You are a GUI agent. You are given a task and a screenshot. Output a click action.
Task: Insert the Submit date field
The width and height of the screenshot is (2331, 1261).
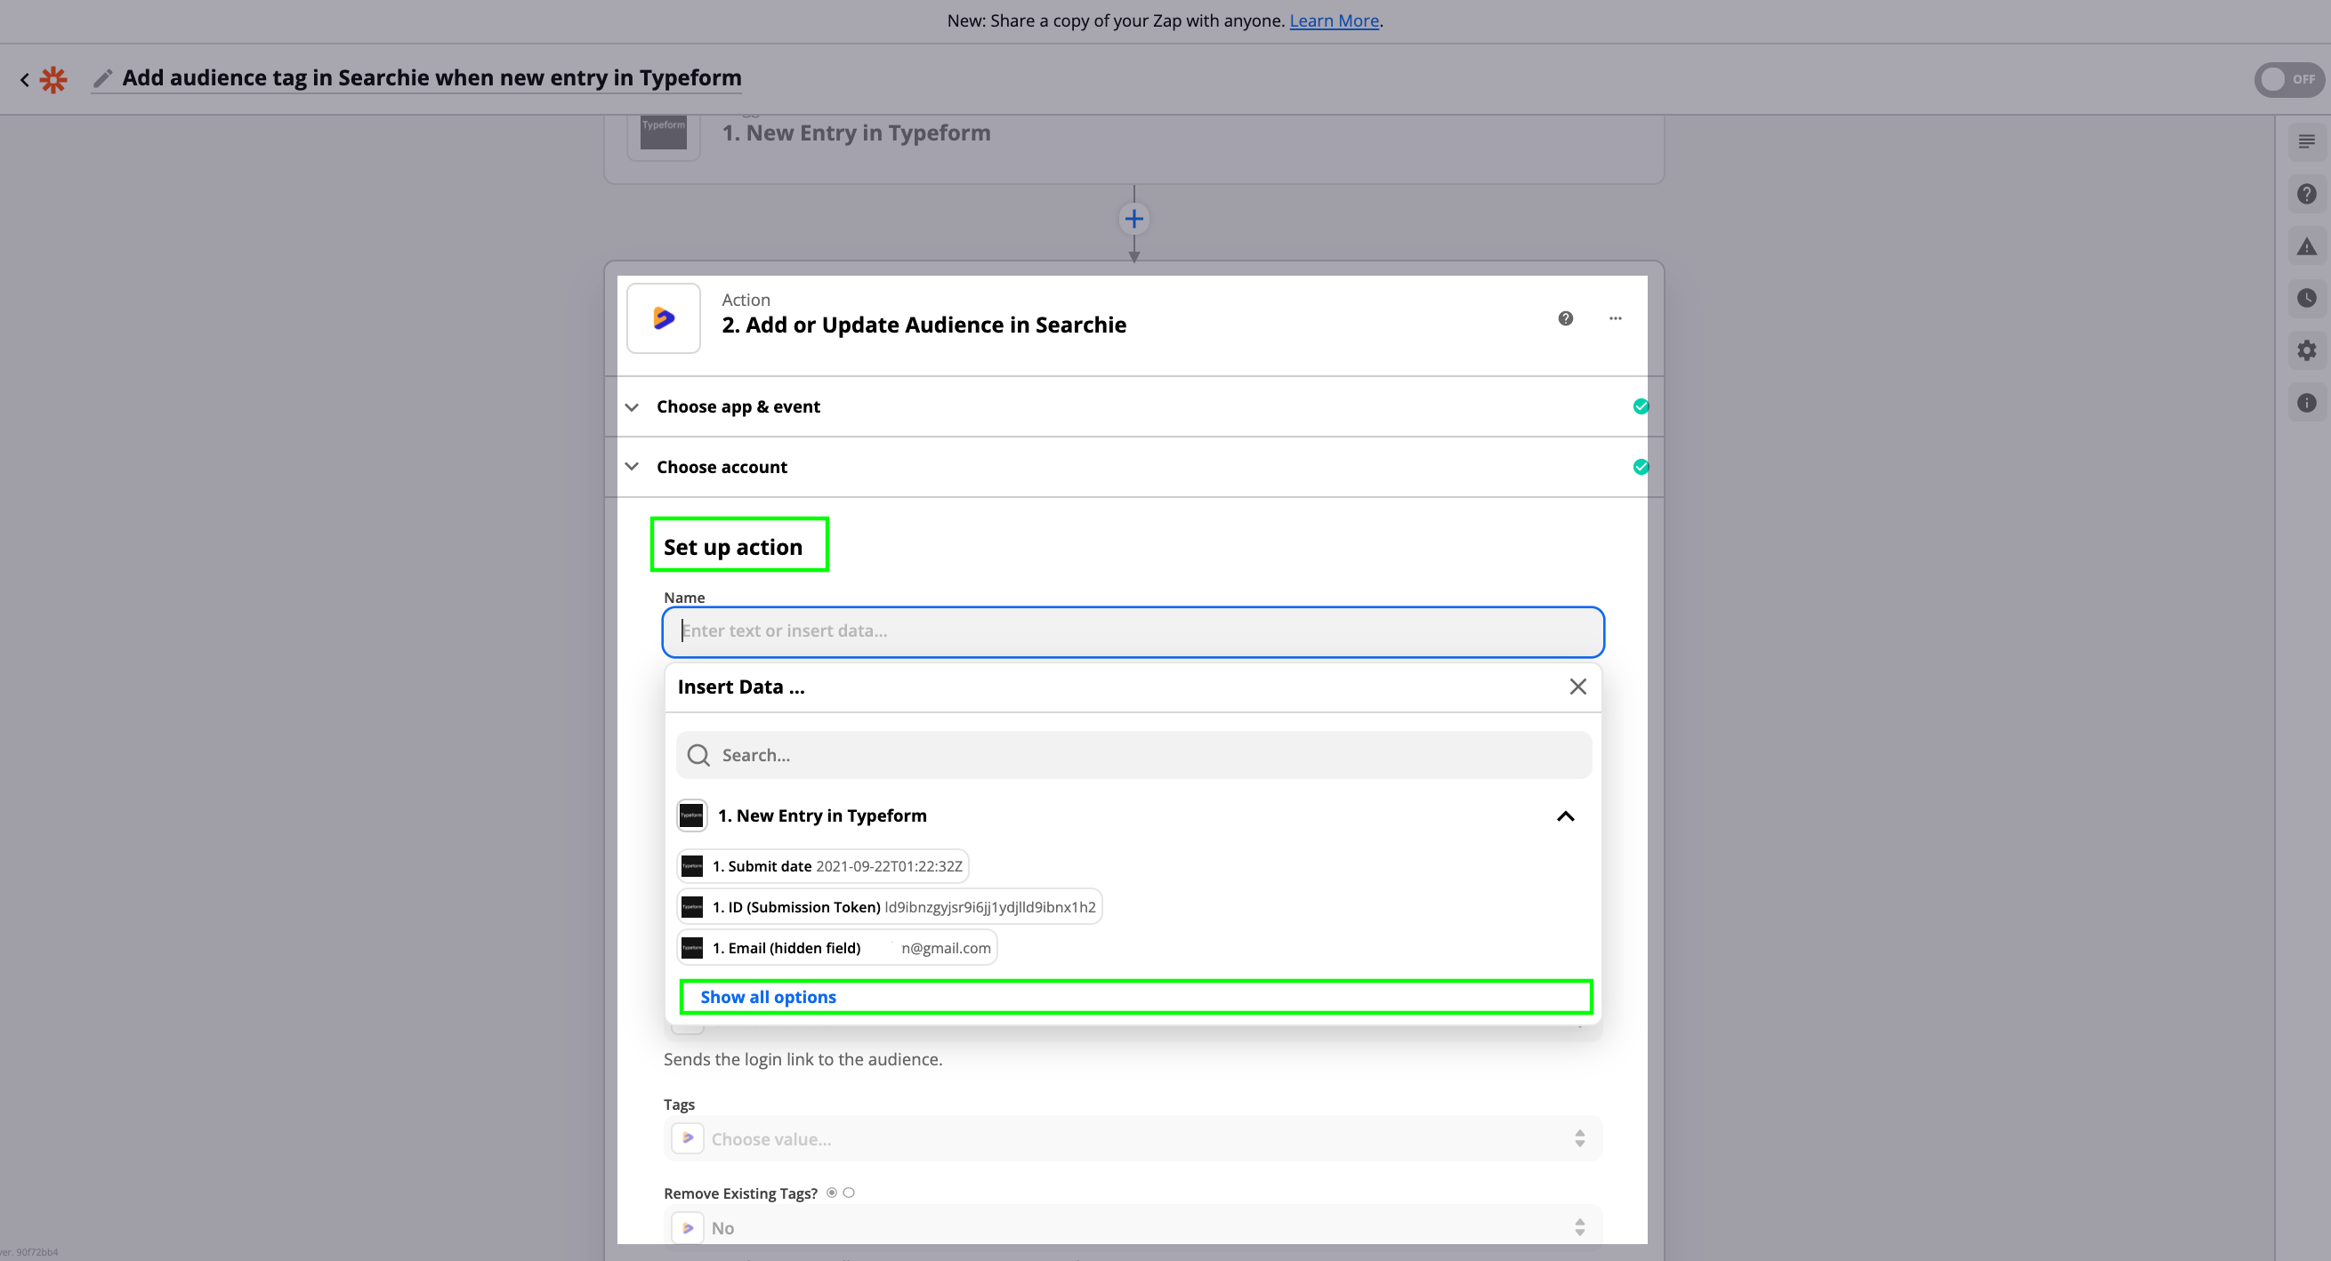823,866
